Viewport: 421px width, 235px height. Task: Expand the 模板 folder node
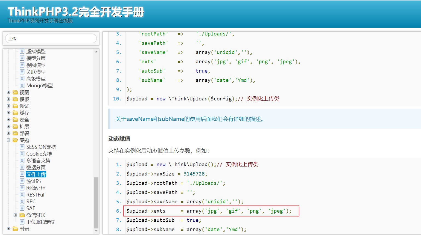pos(8,99)
